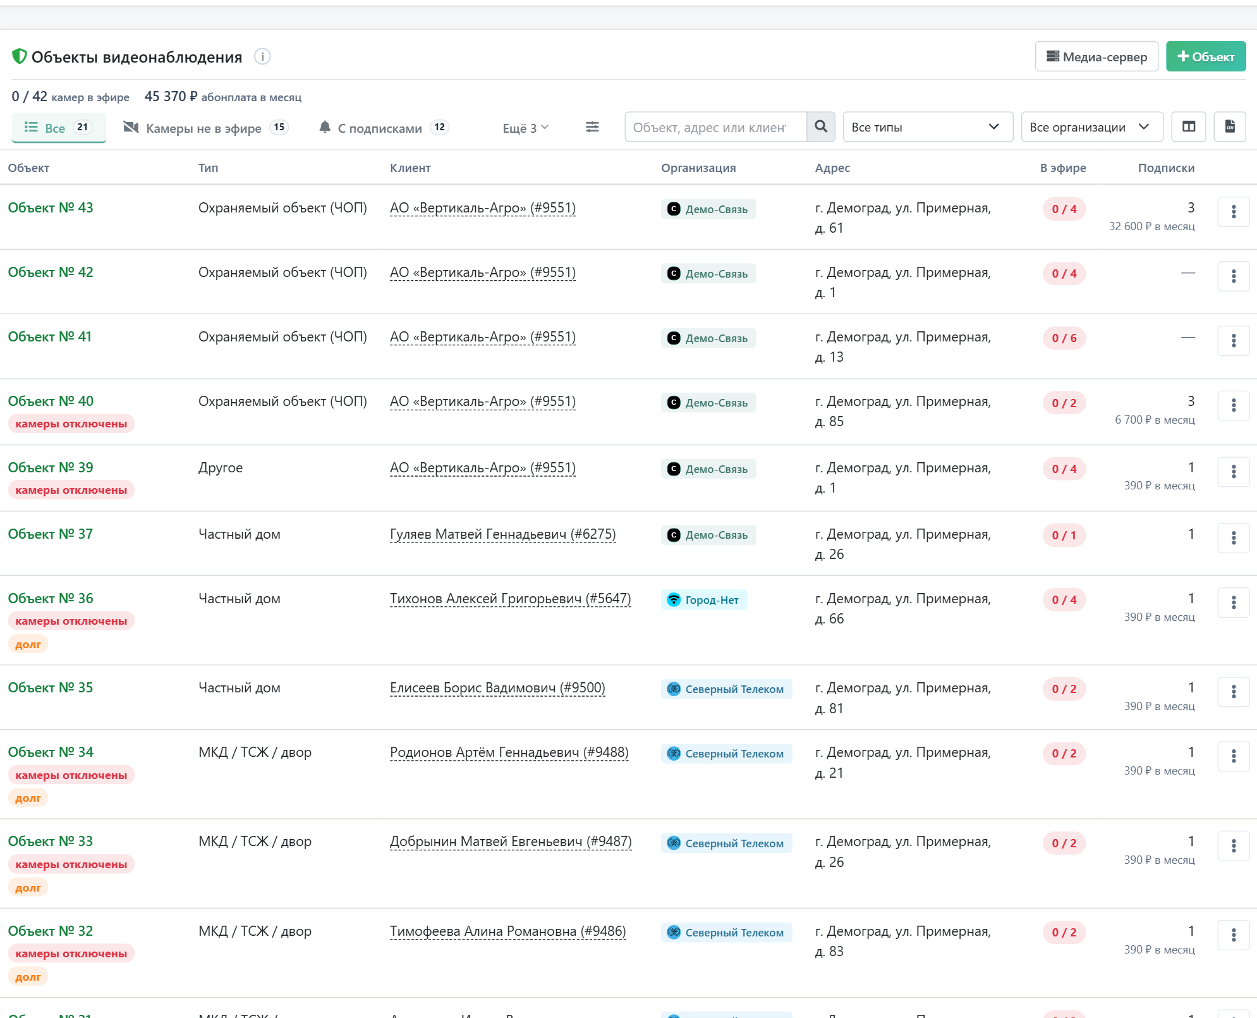Open actions menu for Объект № 35
1257x1018 pixels.
tap(1234, 692)
